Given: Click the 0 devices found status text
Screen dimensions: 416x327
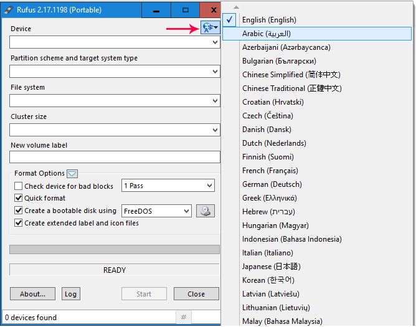Looking at the screenshot, I should [x=31, y=318].
